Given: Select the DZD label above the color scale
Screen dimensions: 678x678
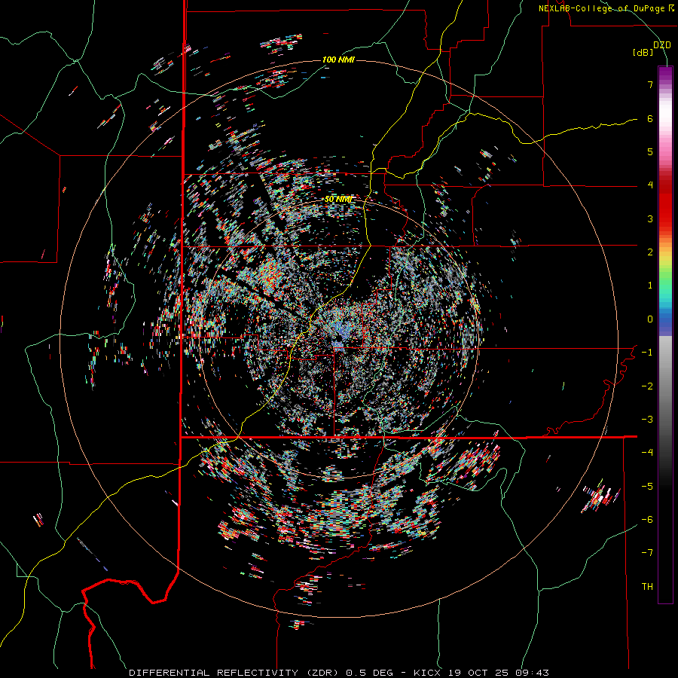Looking at the screenshot, I should (x=662, y=45).
